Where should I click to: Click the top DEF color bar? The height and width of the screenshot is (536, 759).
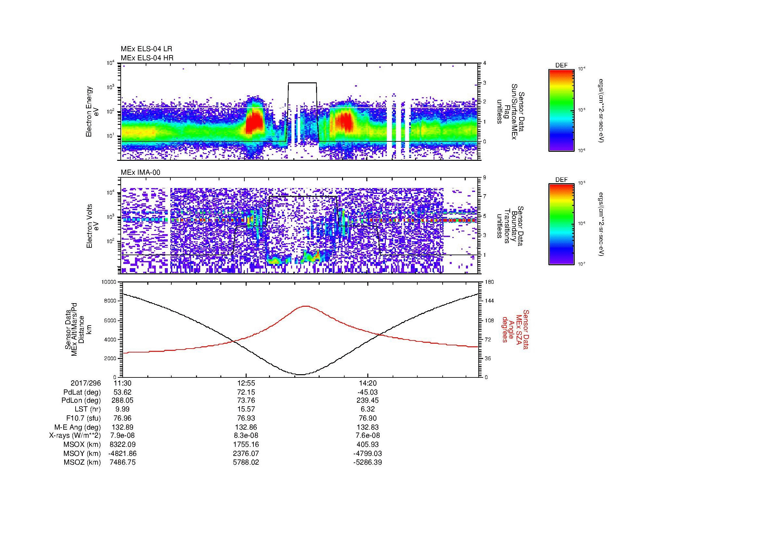pyautogui.click(x=561, y=110)
